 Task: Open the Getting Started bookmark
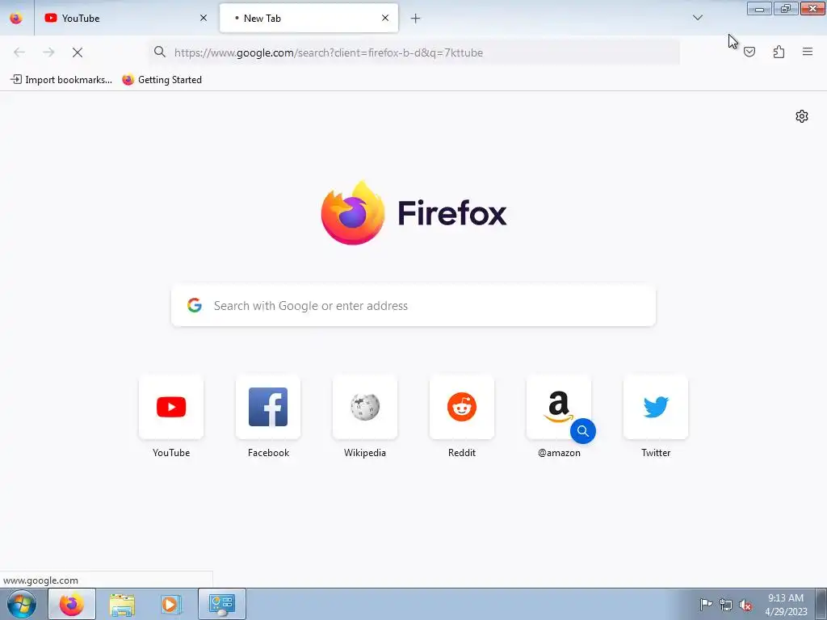click(162, 80)
